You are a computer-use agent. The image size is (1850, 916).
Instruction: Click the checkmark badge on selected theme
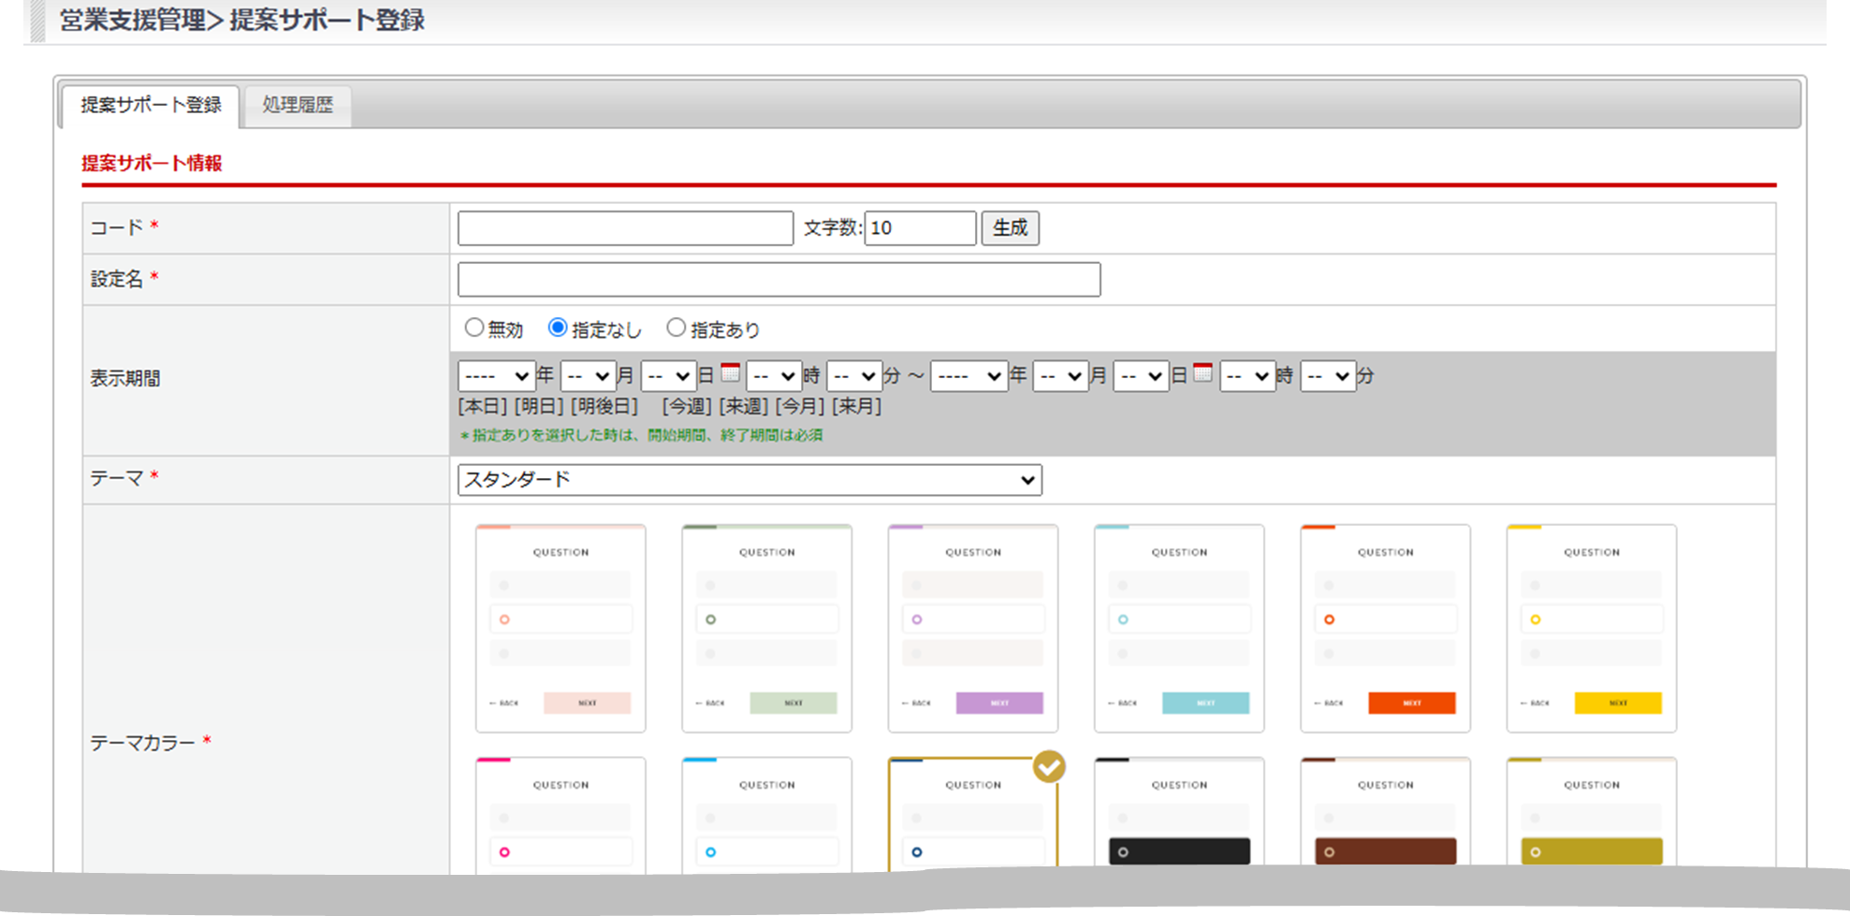point(1049,767)
